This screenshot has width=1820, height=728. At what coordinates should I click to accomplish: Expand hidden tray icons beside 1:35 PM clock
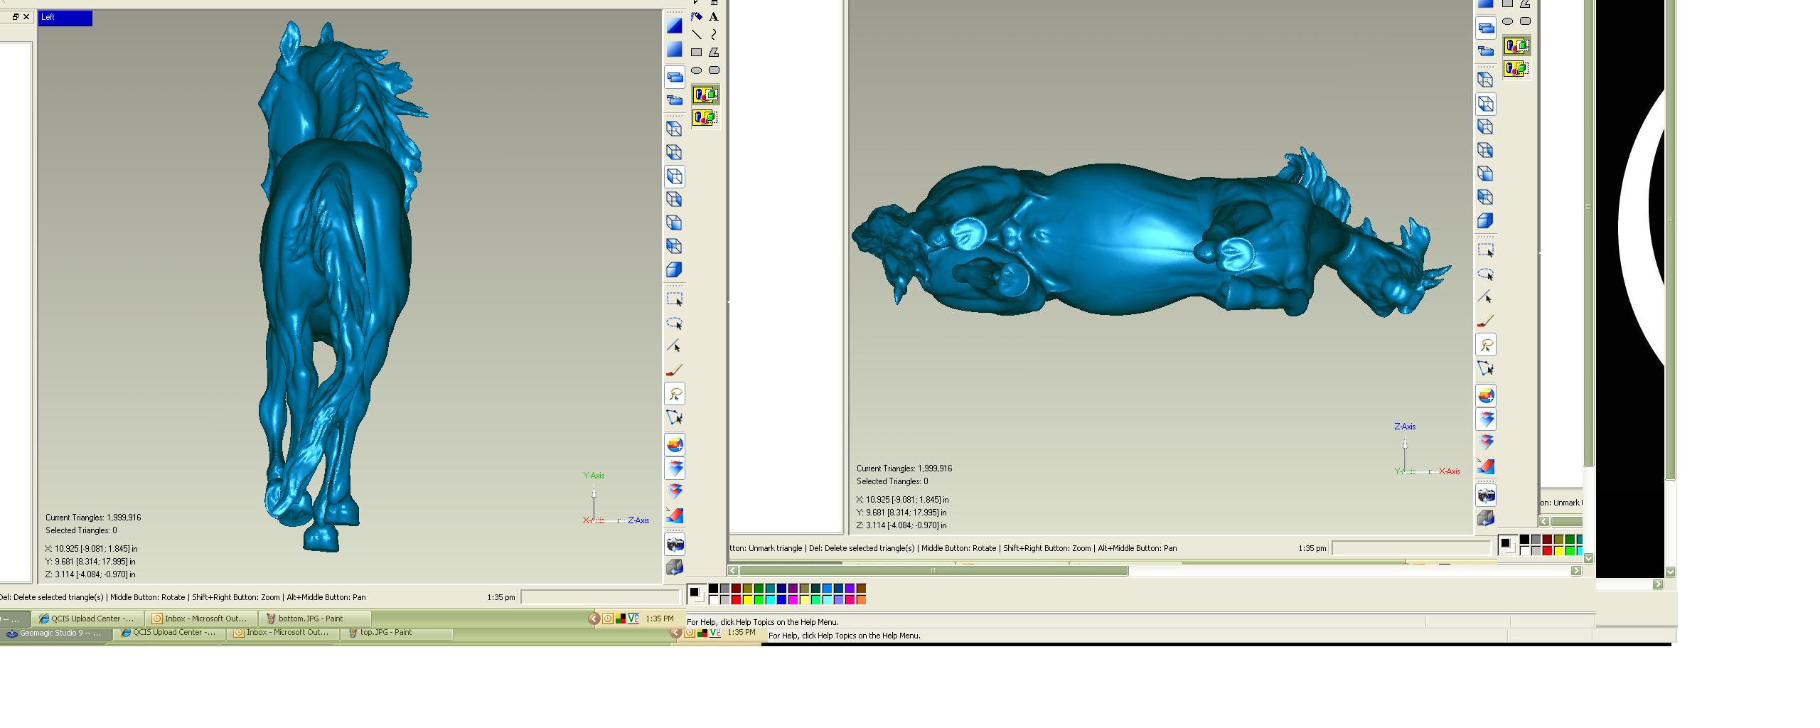pyautogui.click(x=594, y=619)
